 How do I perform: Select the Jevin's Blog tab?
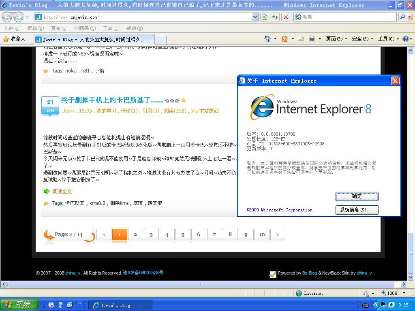click(94, 40)
